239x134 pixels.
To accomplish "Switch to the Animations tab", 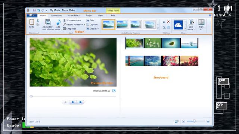I will [56, 16].
